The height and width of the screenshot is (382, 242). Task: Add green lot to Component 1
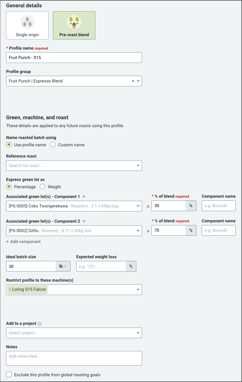point(84,197)
